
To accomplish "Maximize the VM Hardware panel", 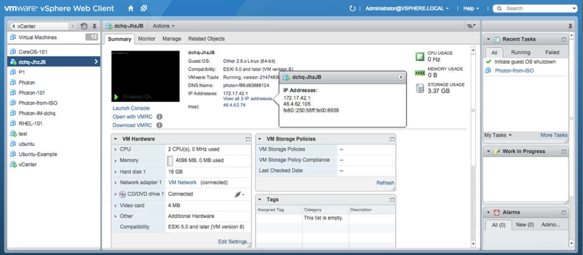I will (x=248, y=139).
